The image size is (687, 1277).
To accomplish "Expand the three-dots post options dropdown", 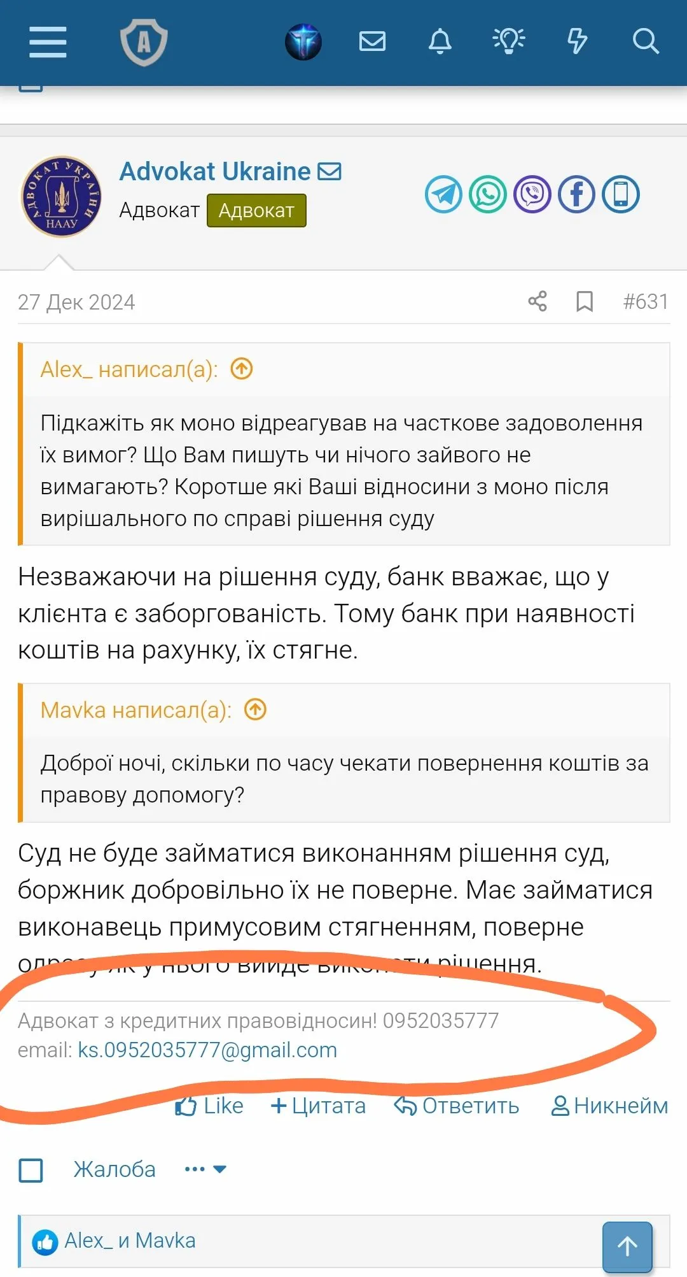I will (x=205, y=1169).
